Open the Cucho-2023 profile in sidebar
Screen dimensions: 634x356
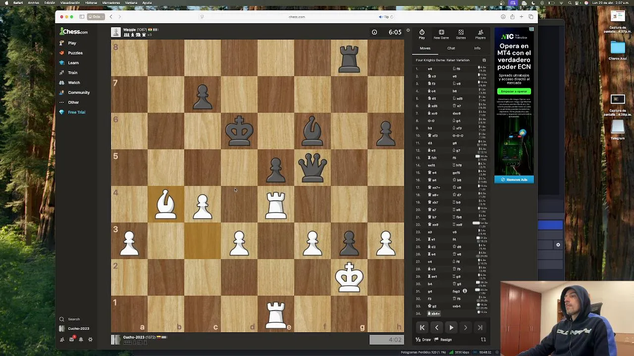(x=74, y=328)
